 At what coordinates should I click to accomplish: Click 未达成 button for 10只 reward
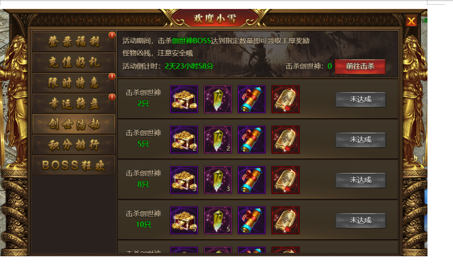[360, 220]
